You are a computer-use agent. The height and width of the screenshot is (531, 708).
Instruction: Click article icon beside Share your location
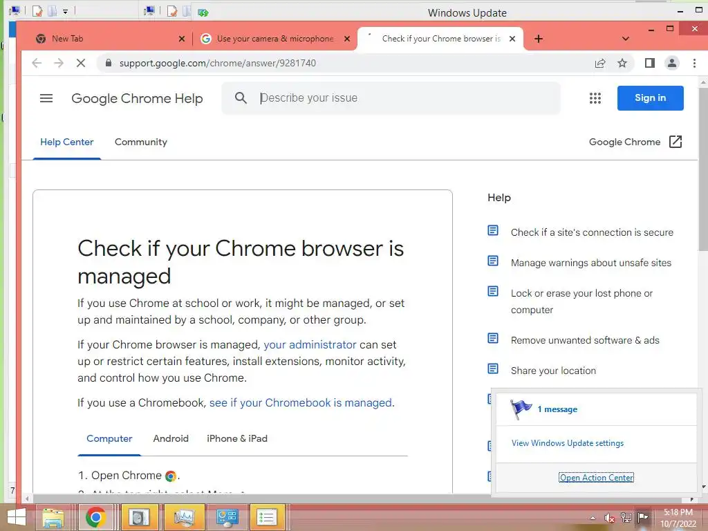(x=493, y=369)
